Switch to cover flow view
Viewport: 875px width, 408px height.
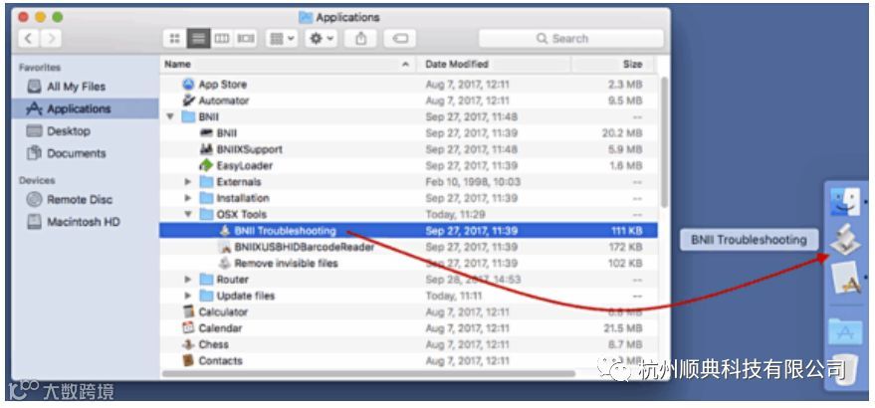[x=245, y=39]
